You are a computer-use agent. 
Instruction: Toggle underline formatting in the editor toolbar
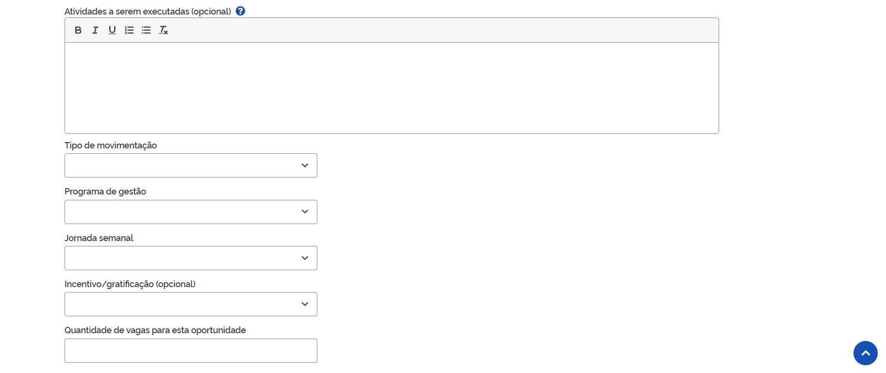(x=112, y=30)
